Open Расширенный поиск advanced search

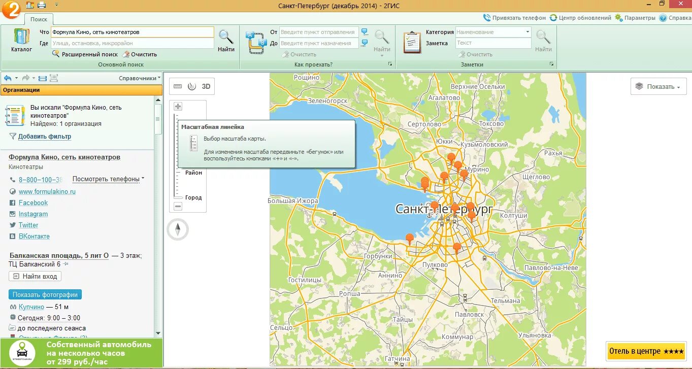85,54
